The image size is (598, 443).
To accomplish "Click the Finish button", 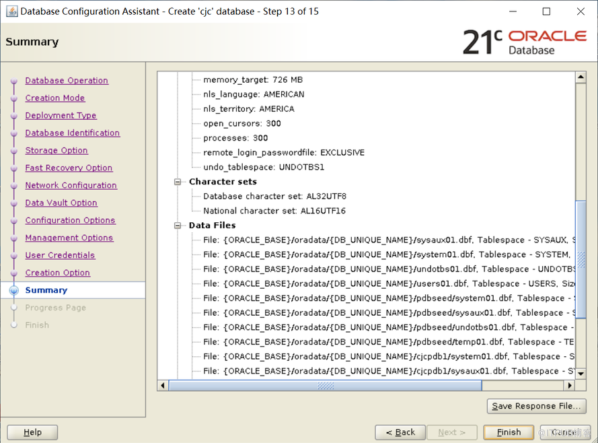I will coord(509,432).
